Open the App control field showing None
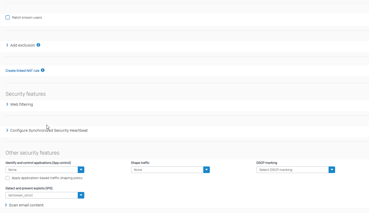This screenshot has width=369, height=213. (41, 170)
